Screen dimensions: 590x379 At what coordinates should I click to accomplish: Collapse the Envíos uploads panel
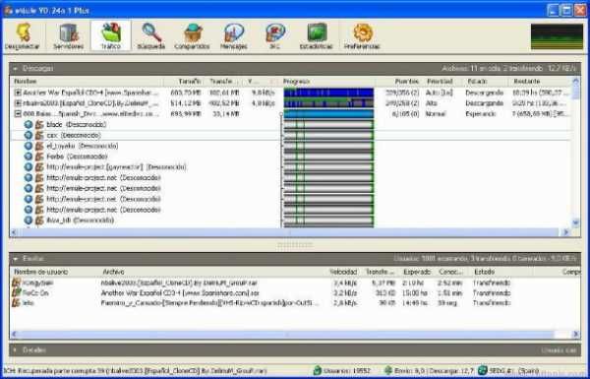tap(16, 259)
